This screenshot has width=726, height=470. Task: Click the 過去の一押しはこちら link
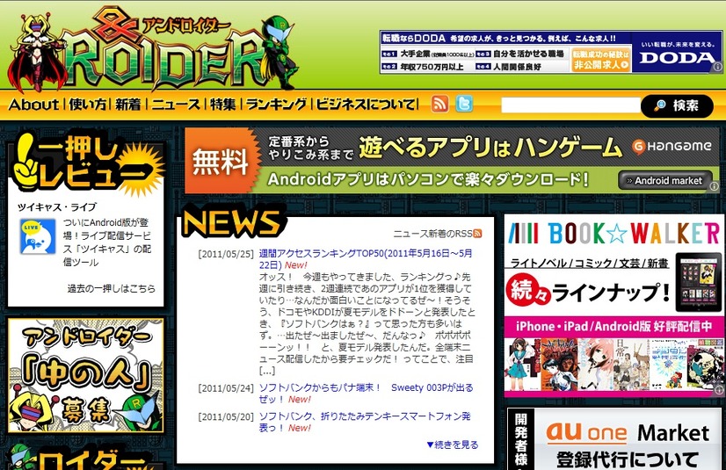click(x=111, y=289)
